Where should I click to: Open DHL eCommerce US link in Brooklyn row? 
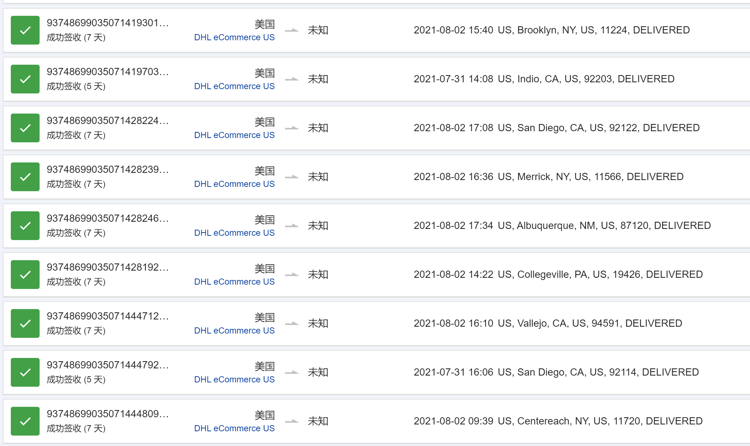234,37
